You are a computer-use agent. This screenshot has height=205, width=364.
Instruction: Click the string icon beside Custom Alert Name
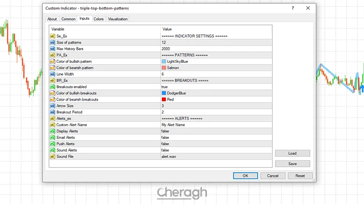52,125
